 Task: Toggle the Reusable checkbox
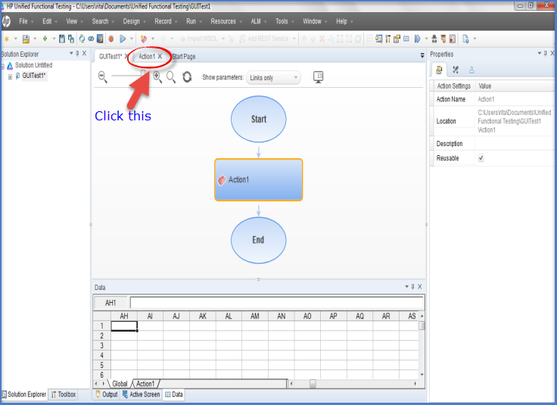pos(481,157)
